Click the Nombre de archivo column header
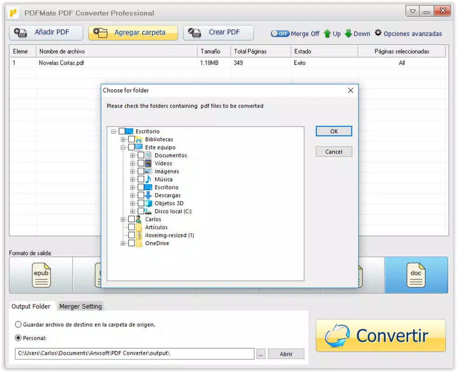The height and width of the screenshot is (372, 457). pos(117,51)
